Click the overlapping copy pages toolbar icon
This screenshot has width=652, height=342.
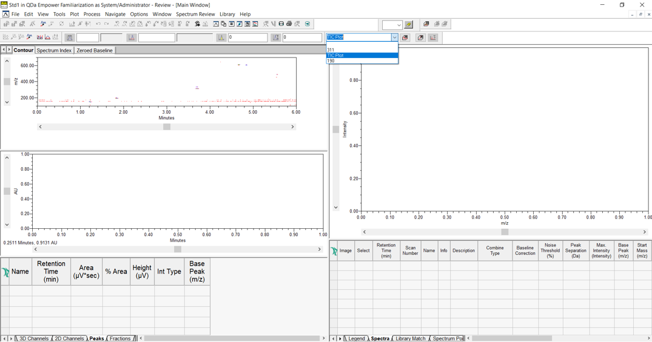click(224, 24)
